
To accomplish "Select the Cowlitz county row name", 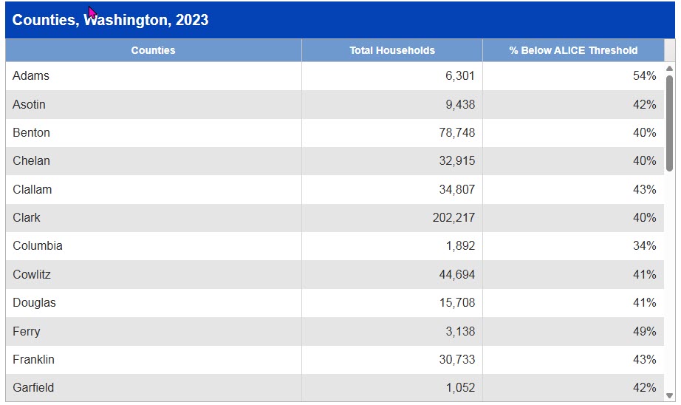I will point(32,275).
